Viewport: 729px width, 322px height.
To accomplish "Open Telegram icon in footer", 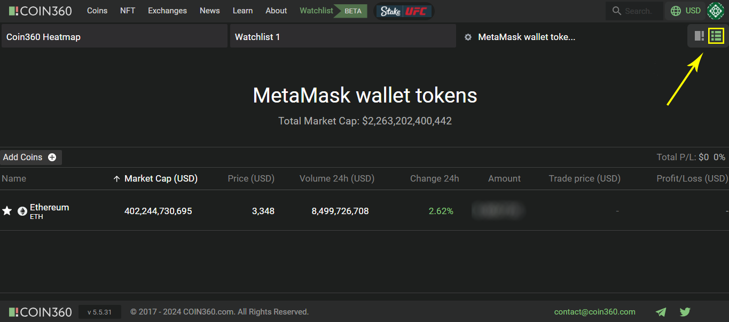I will coord(661,312).
